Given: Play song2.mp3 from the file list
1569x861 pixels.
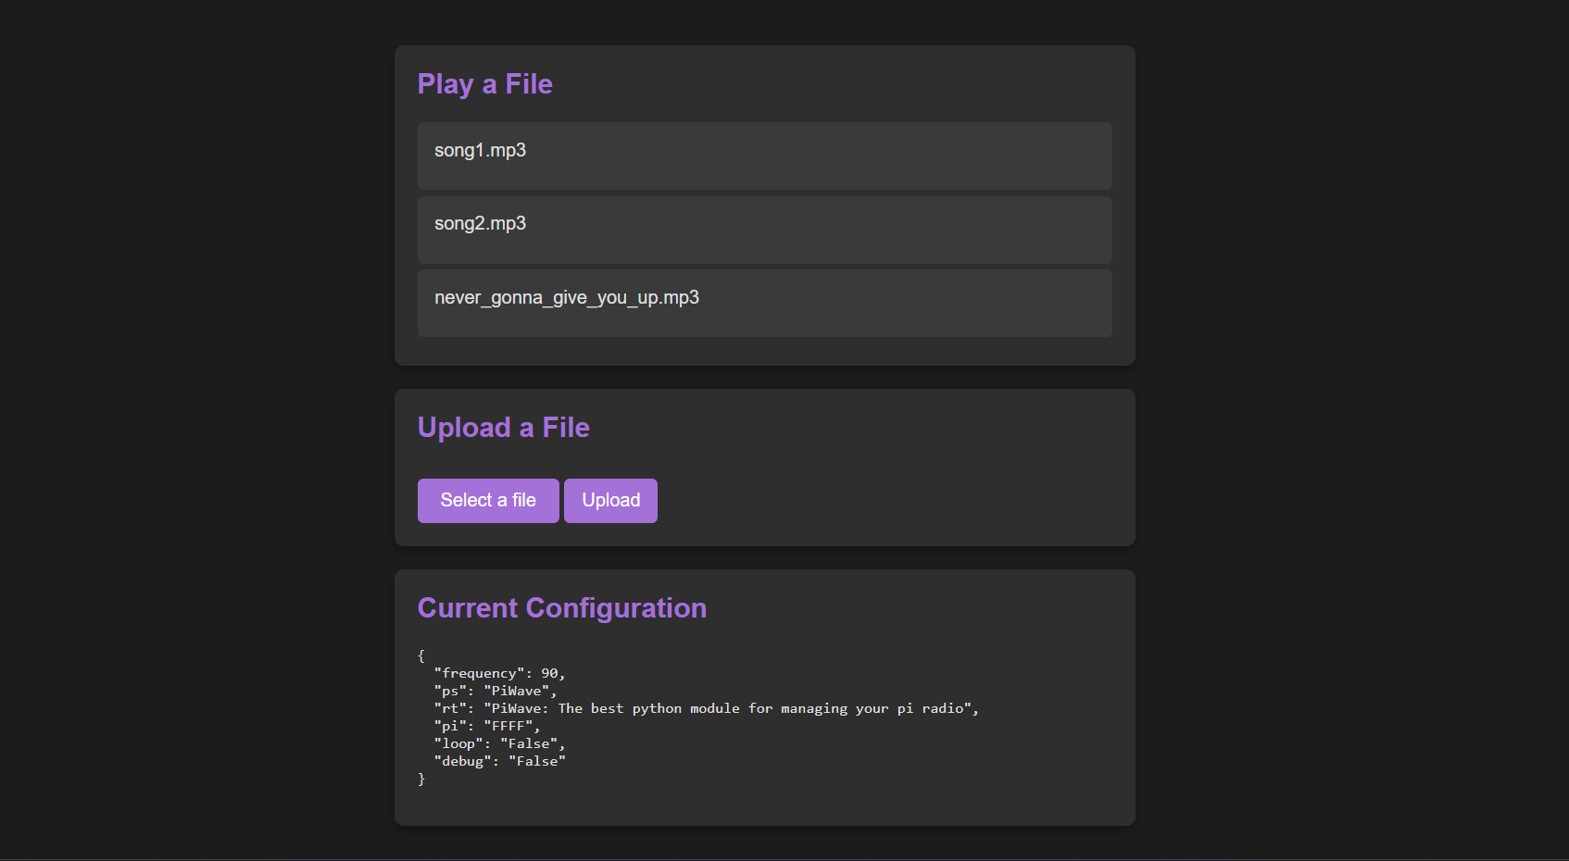Looking at the screenshot, I should click(764, 230).
